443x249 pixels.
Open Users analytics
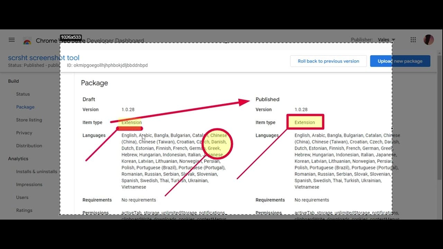click(22, 197)
